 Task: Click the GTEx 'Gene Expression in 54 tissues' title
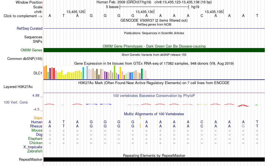pyautogui.click(x=154, y=63)
